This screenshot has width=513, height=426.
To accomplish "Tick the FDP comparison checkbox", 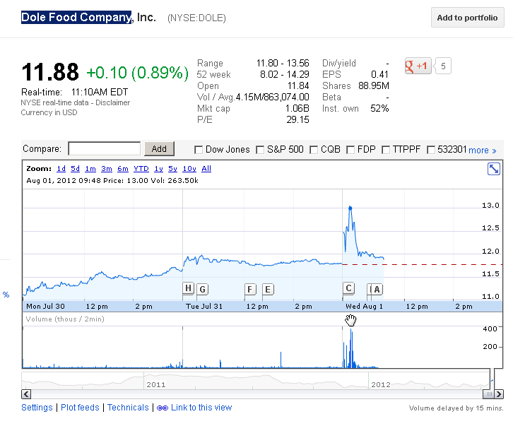I will (350, 150).
